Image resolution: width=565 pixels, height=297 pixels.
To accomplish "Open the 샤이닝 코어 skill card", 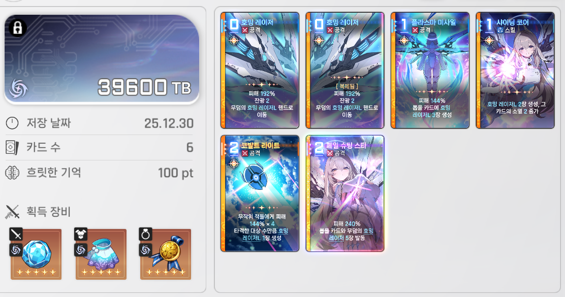I will coord(515,70).
